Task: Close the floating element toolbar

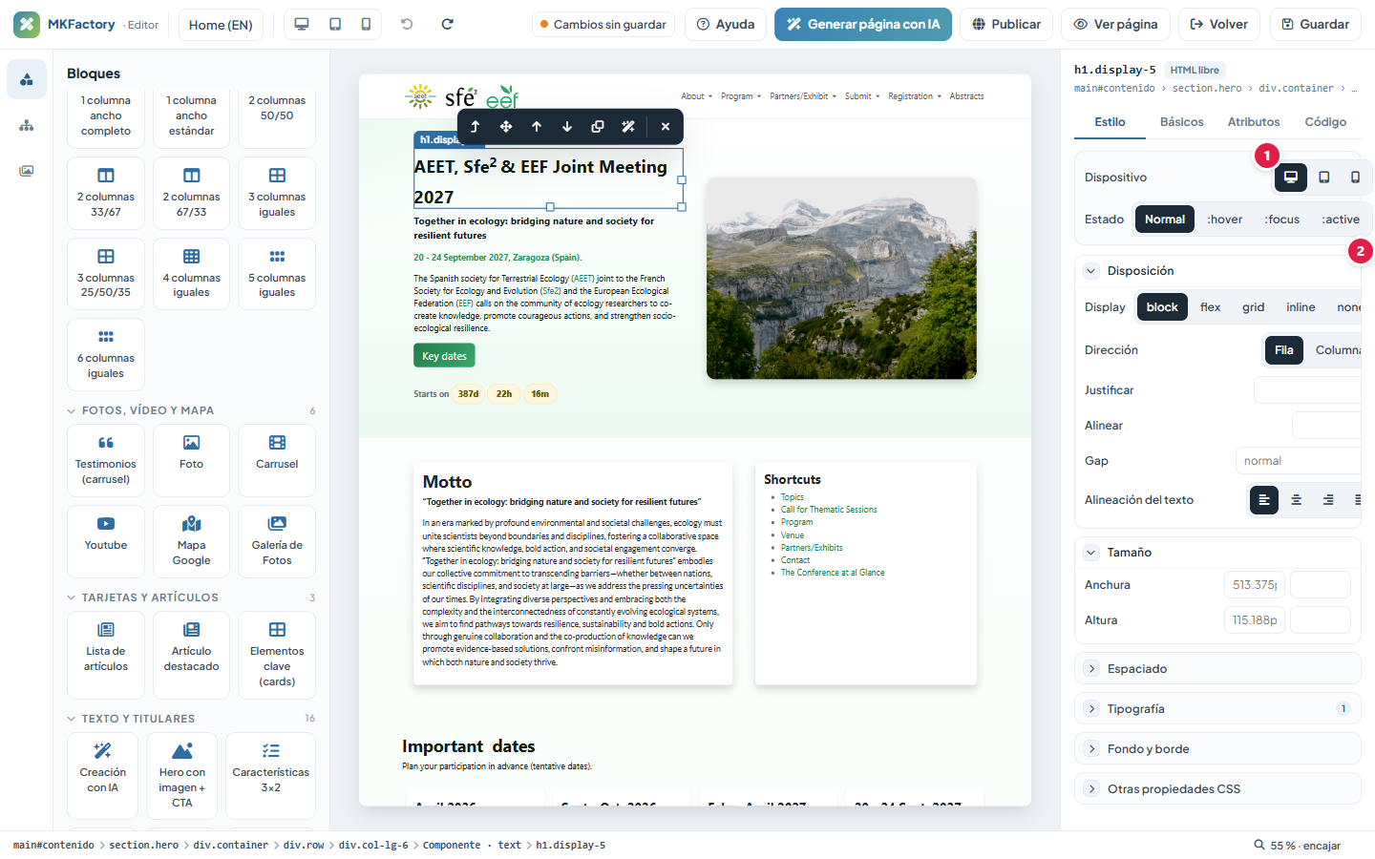Action: [x=666, y=126]
